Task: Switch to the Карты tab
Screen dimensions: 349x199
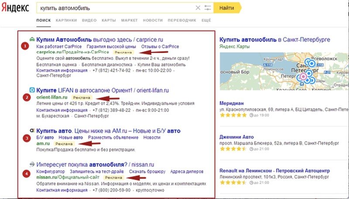Action: (x=109, y=20)
